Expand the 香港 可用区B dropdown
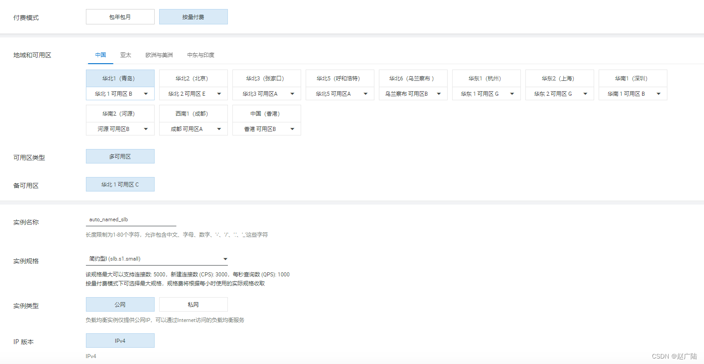Viewport: 704px width, 364px height. click(x=266, y=129)
